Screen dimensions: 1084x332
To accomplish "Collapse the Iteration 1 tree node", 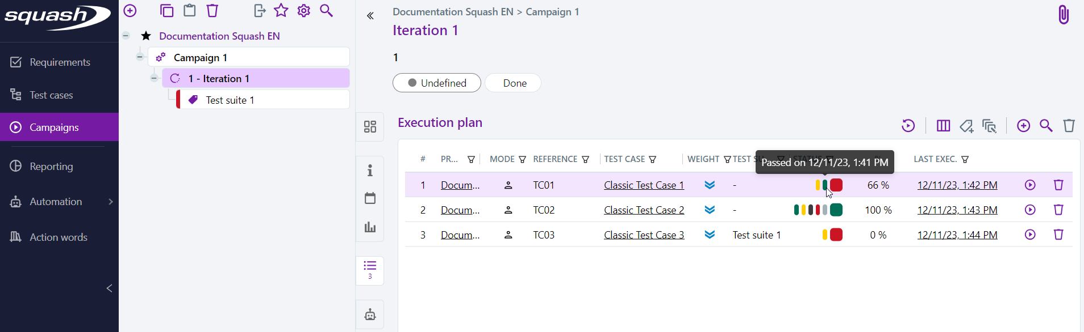I will coord(154,78).
